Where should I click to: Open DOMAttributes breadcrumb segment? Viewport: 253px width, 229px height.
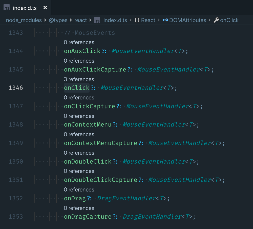click(x=188, y=20)
